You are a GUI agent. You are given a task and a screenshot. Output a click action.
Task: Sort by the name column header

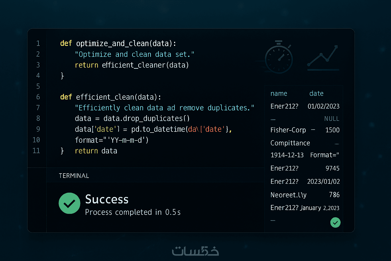[279, 94]
